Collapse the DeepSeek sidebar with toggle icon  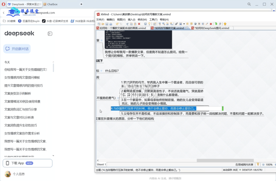point(50,34)
